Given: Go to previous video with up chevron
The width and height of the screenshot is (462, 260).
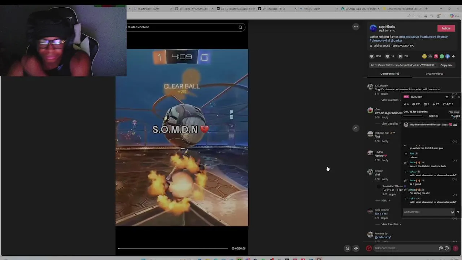Looking at the screenshot, I should click(x=356, y=128).
